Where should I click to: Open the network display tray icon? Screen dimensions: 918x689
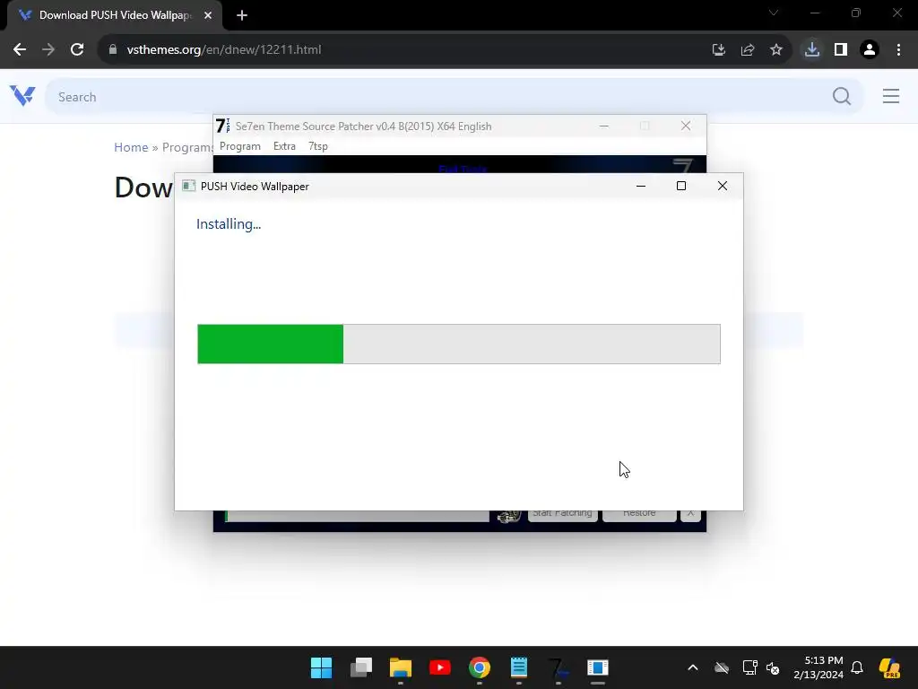[749, 667]
